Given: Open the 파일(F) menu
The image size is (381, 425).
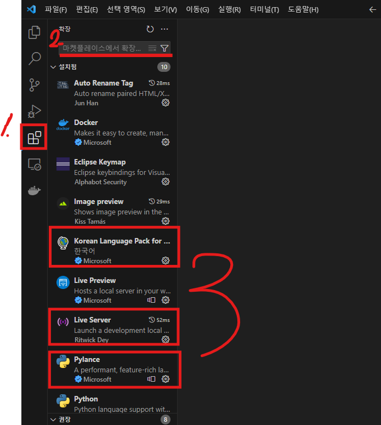Looking at the screenshot, I should (x=56, y=10).
